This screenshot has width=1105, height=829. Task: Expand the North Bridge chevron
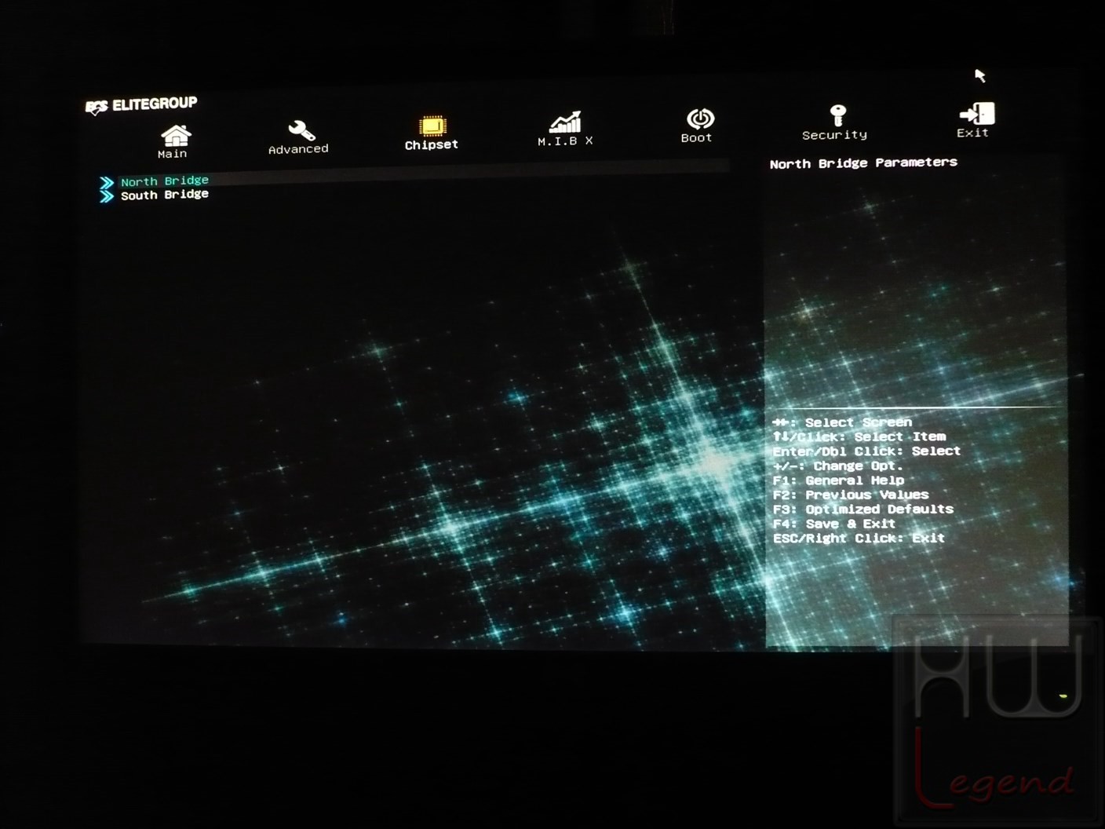[107, 183]
